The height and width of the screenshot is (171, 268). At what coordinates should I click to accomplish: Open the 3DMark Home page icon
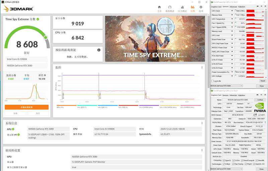[x=159, y=8]
